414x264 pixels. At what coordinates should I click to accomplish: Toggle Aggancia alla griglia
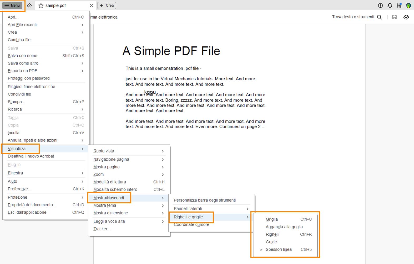point(285,227)
